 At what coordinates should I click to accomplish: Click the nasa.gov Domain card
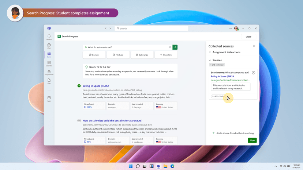[x=118, y=106]
